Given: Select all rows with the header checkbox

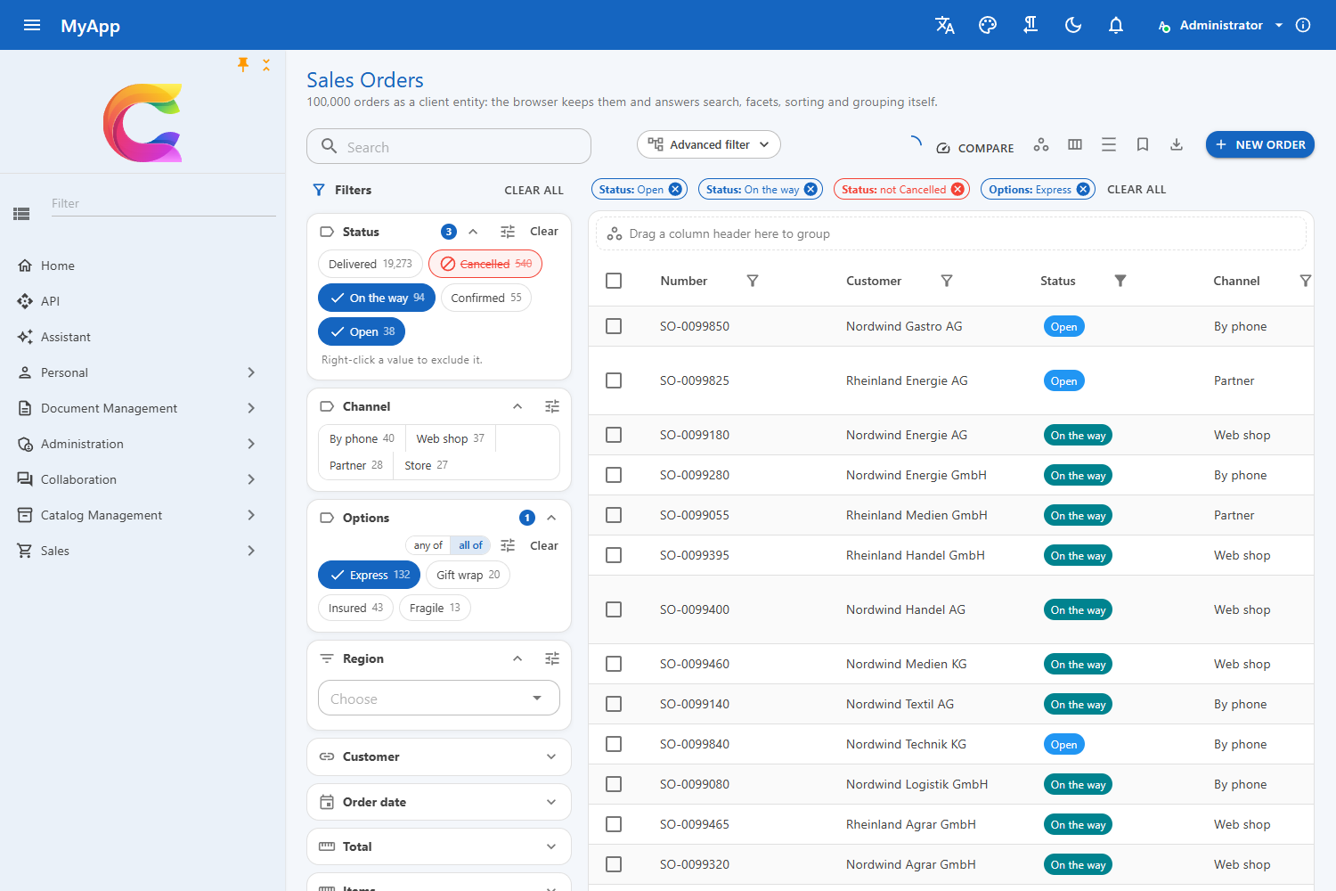Looking at the screenshot, I should coord(614,281).
